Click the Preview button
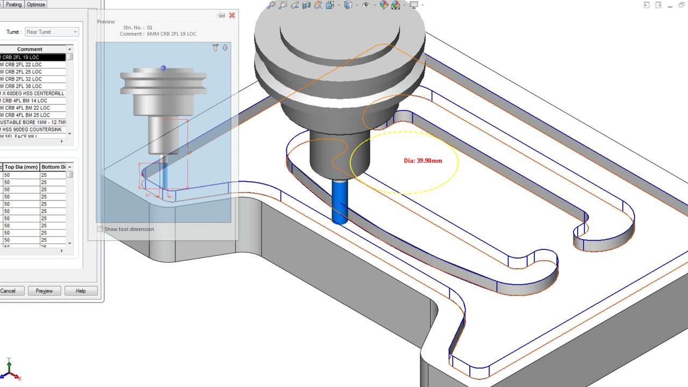688x387 pixels. coord(44,291)
